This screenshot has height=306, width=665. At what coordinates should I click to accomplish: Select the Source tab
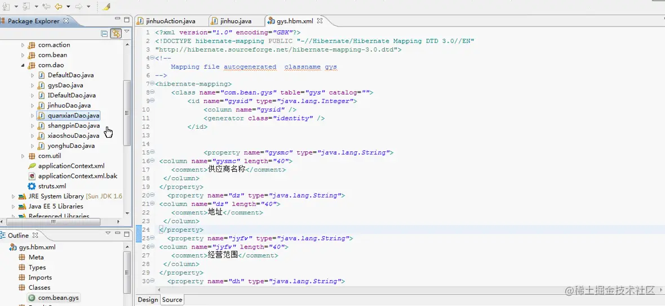pyautogui.click(x=172, y=300)
